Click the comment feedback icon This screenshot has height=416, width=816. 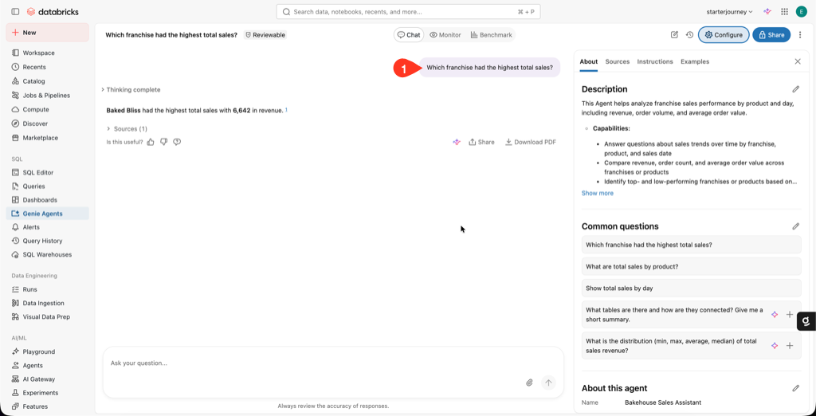(177, 142)
